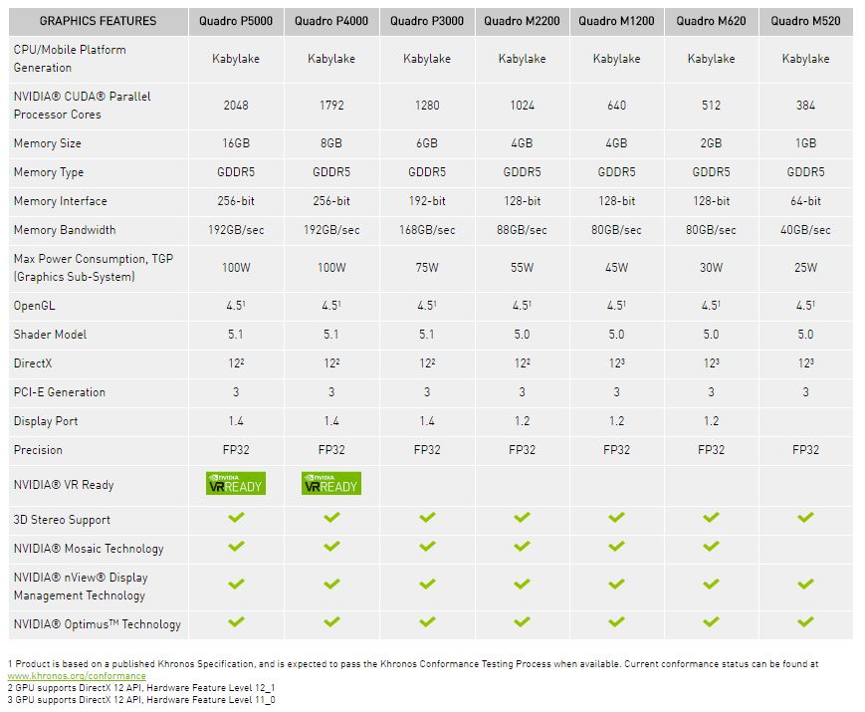Image resolution: width=865 pixels, height=712 pixels.
Task: Select the Quadro M2200 column header
Action: 522,21
